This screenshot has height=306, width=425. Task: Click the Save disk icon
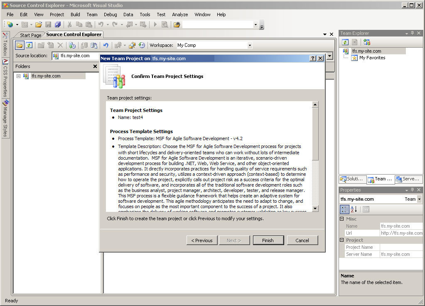tap(48, 24)
